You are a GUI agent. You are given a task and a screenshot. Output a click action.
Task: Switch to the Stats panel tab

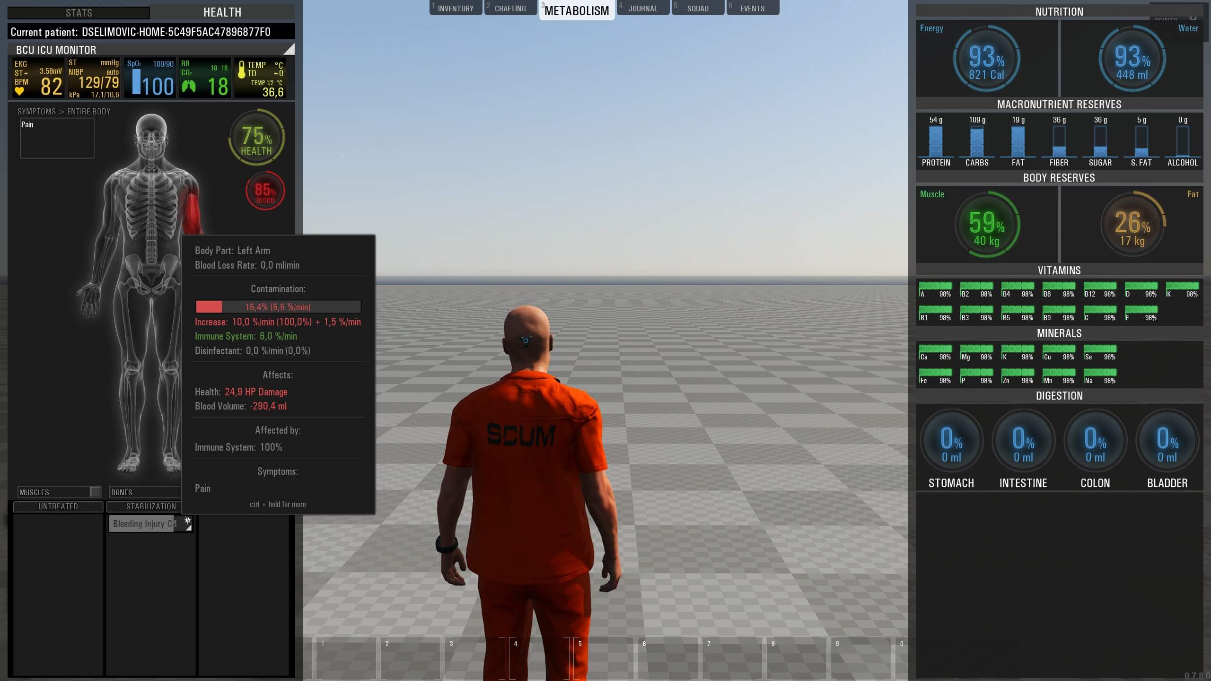click(x=79, y=13)
